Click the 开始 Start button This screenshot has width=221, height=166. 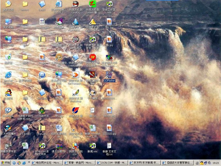(x=6, y=163)
